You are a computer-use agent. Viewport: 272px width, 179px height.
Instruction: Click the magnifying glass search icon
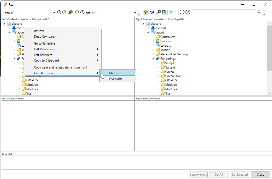tap(259, 12)
